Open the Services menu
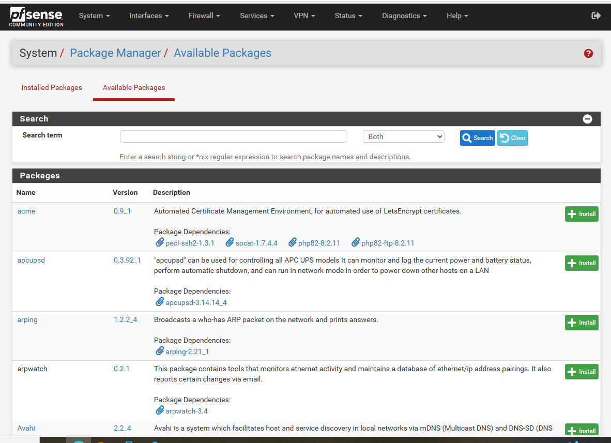This screenshot has height=443, width=611. click(x=257, y=16)
